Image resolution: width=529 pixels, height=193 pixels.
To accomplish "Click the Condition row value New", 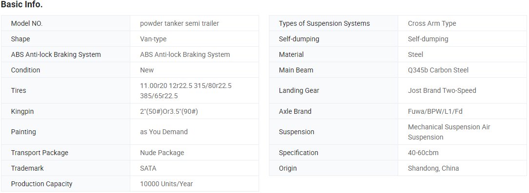I will (147, 70).
